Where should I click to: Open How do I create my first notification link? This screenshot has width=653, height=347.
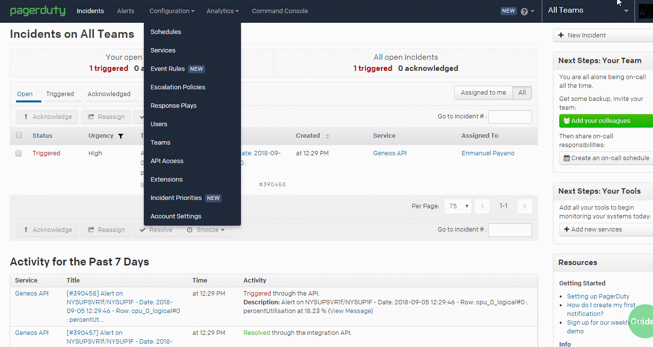(601, 310)
